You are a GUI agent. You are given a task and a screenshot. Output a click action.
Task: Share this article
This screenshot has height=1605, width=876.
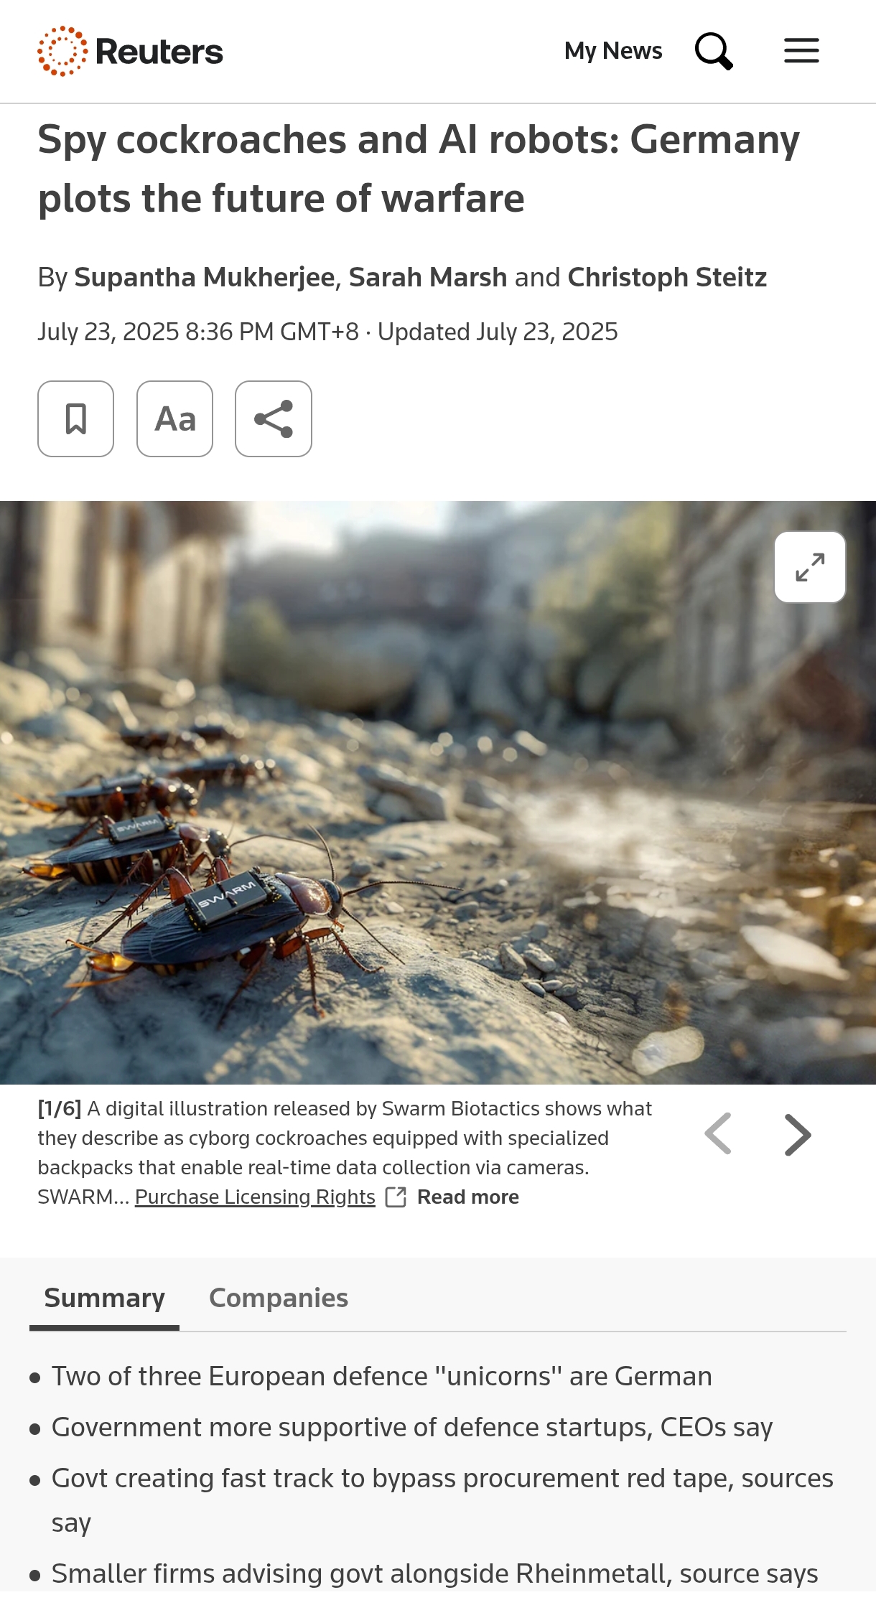(274, 418)
